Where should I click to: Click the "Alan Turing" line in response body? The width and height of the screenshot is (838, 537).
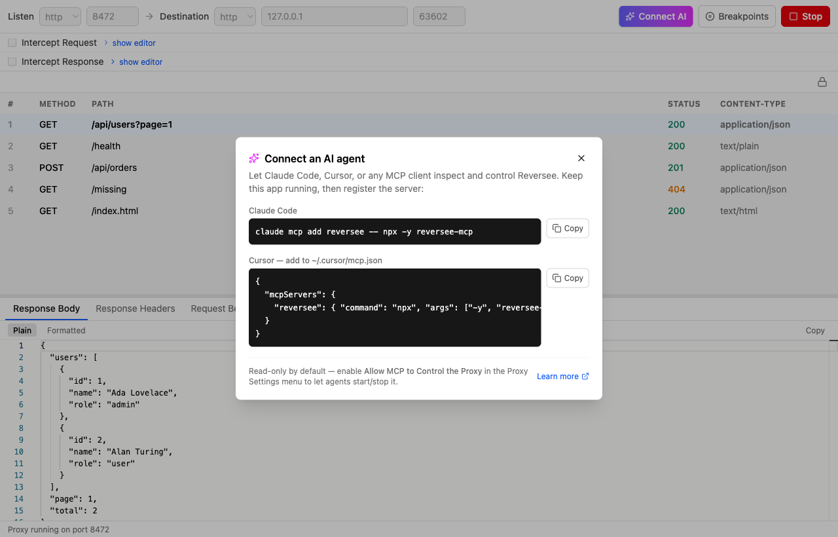(120, 452)
